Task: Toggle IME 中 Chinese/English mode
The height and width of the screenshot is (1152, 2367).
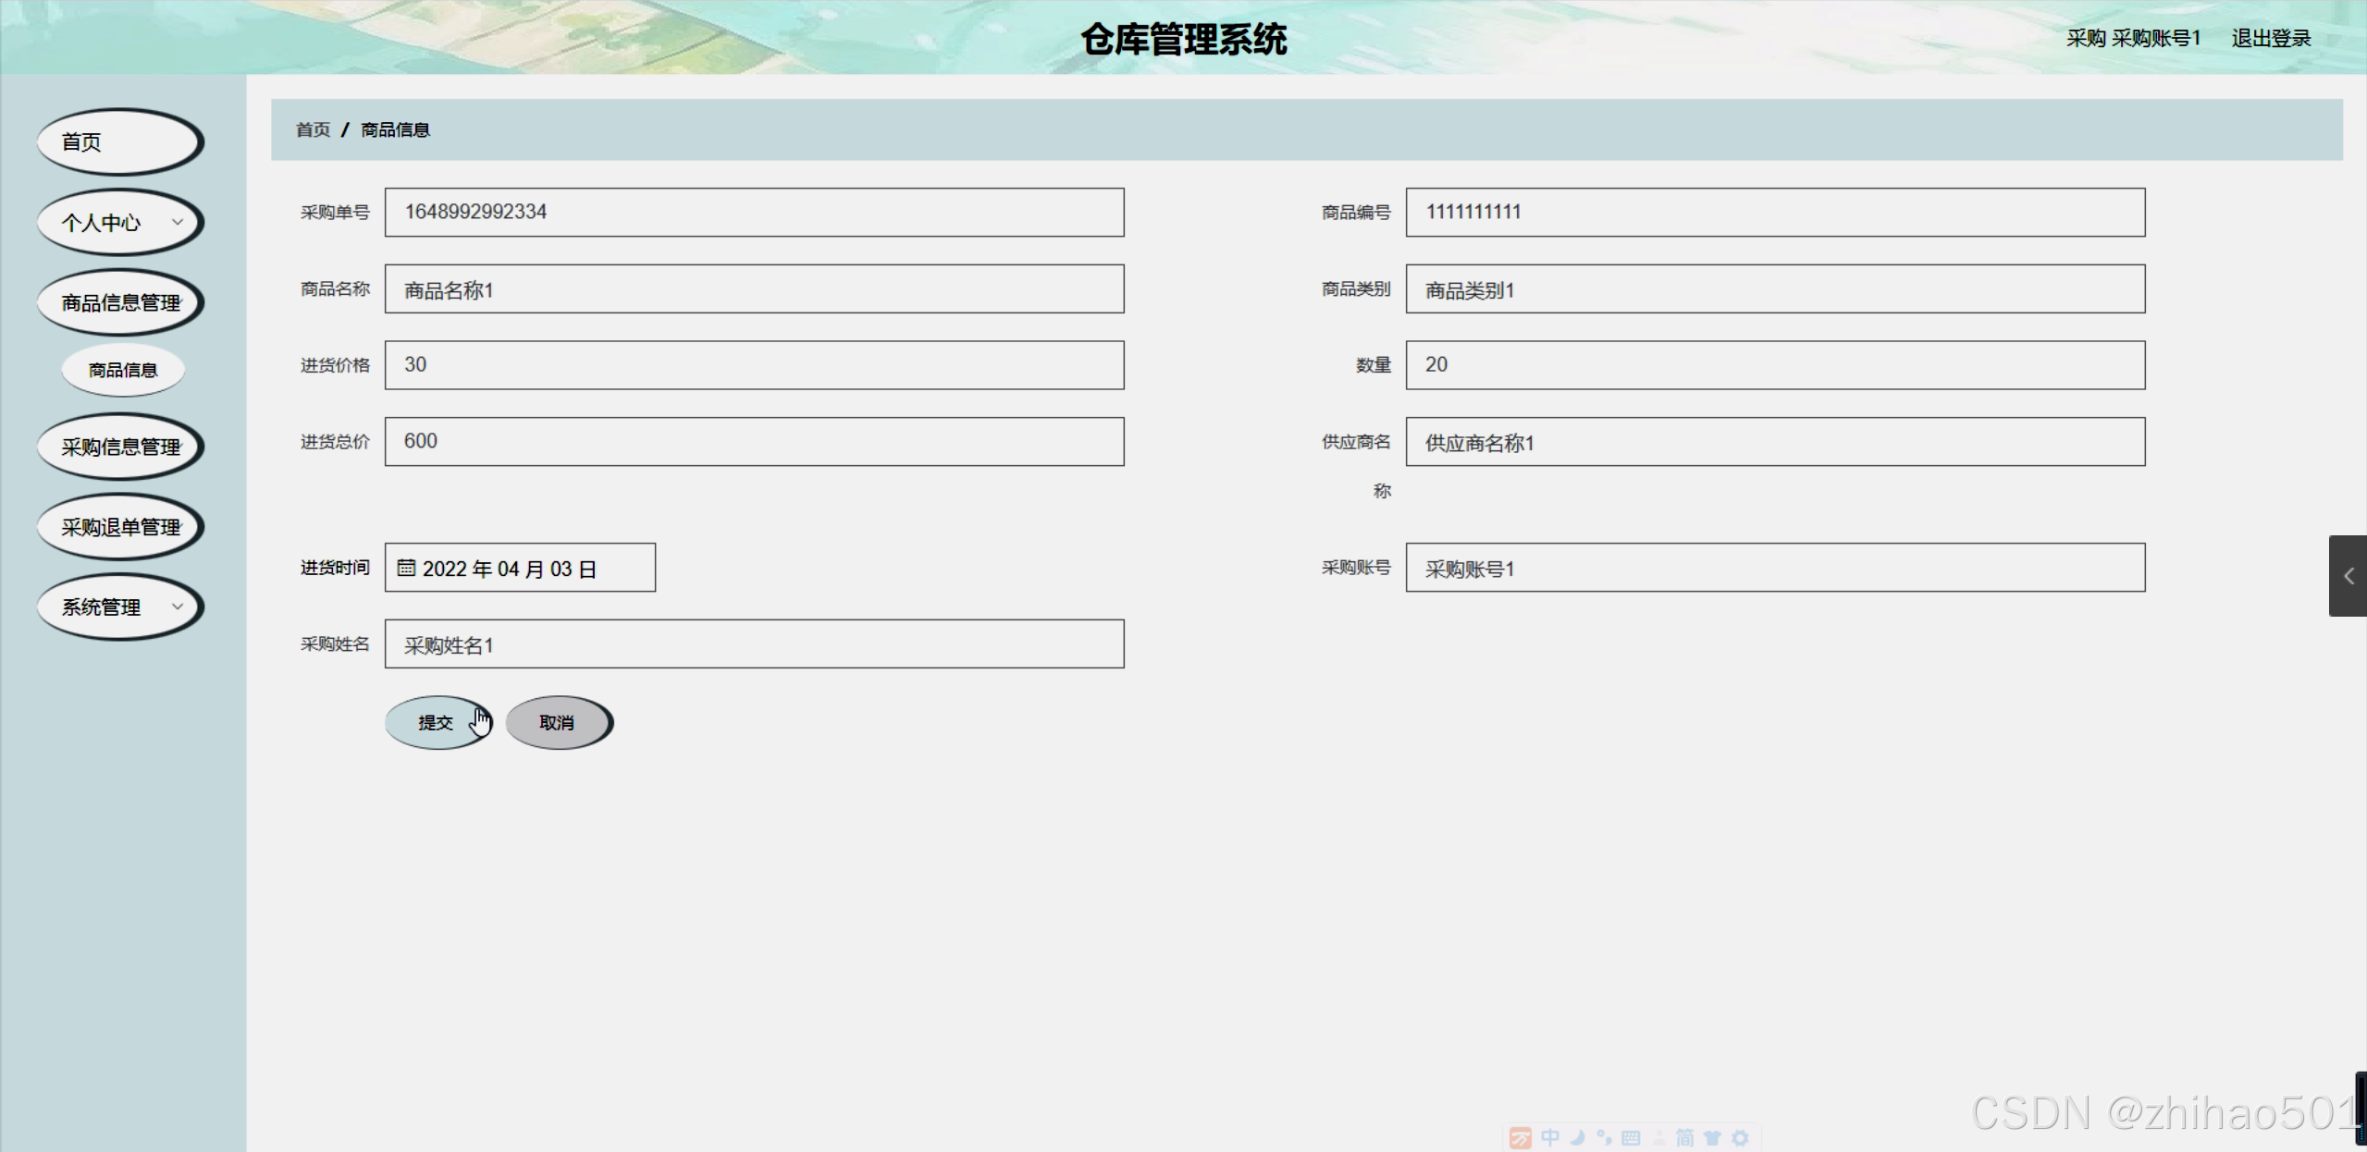Action: tap(1550, 1138)
